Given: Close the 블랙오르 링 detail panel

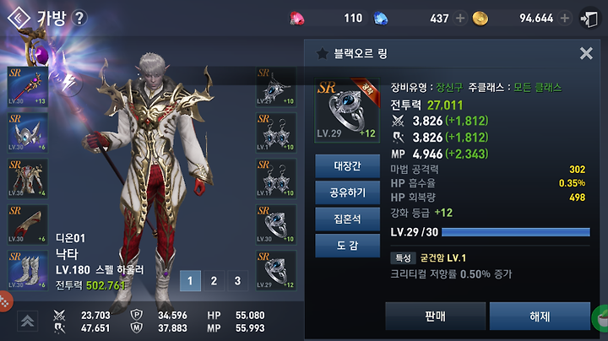Looking at the screenshot, I should 586,53.
